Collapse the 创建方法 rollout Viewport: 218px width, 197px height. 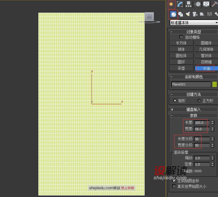click(x=194, y=94)
